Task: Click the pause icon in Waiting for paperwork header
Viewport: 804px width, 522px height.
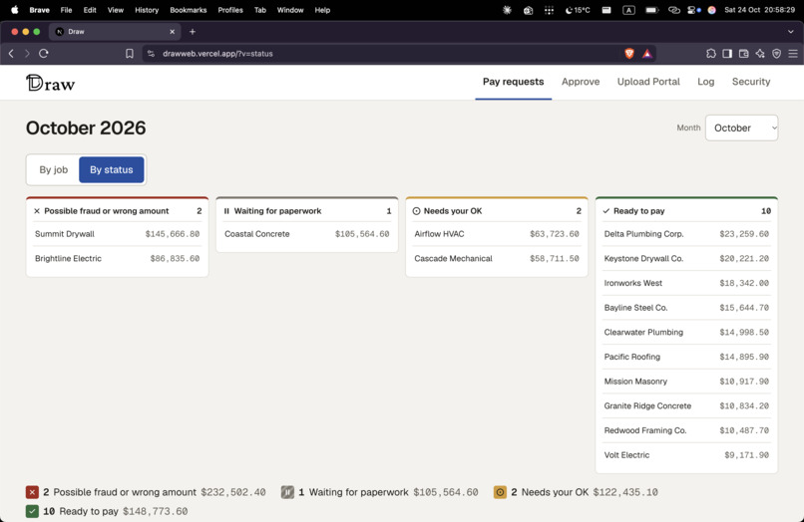Action: [x=226, y=211]
